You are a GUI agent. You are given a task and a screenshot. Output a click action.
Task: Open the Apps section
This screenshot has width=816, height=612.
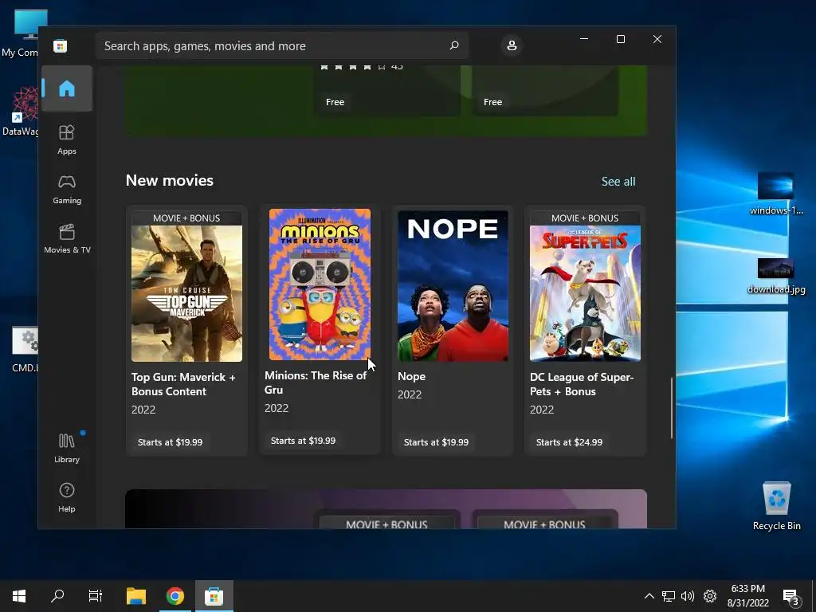pos(67,140)
